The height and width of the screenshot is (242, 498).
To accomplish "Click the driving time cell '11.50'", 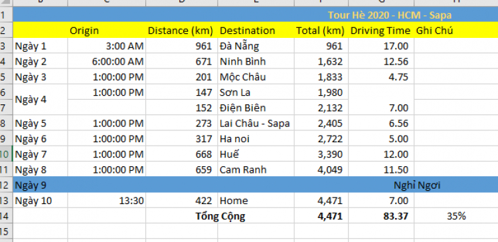I will 381,170.
